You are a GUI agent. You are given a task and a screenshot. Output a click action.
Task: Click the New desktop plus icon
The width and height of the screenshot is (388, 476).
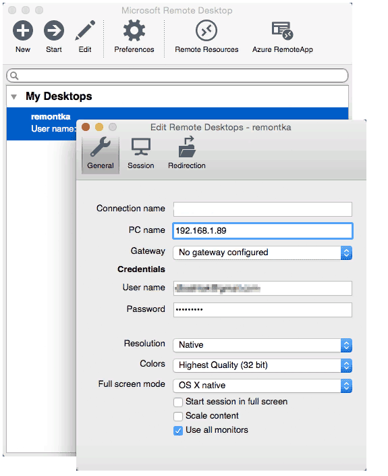tap(23, 30)
